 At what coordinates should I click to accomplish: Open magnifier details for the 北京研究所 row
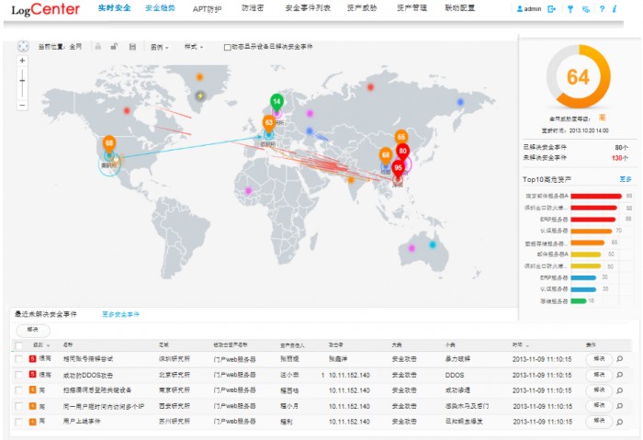(620, 375)
